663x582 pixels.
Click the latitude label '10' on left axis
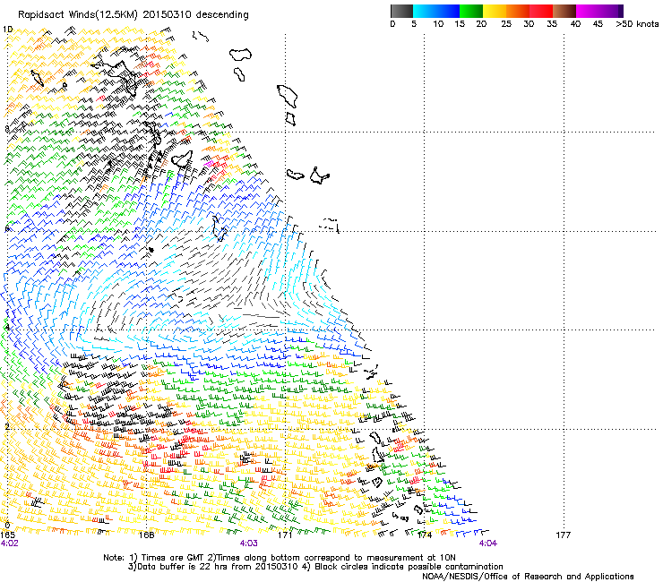(x=7, y=30)
